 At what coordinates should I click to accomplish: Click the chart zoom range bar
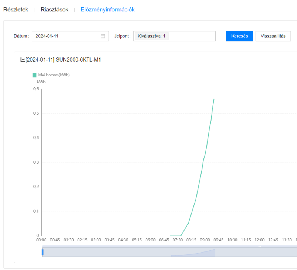click(148, 251)
